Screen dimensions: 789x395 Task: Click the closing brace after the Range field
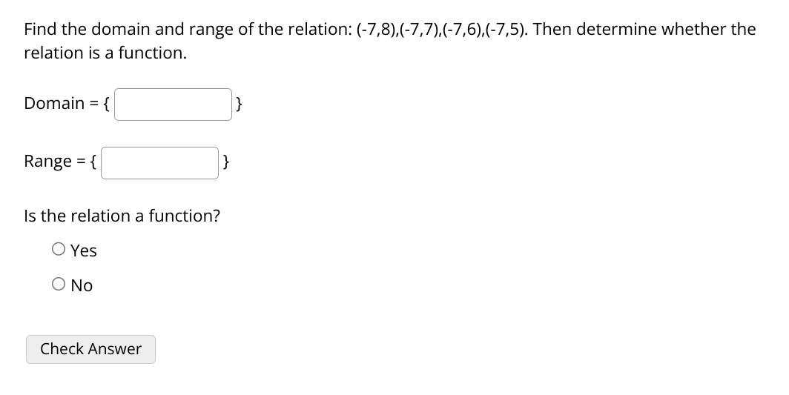(226, 162)
